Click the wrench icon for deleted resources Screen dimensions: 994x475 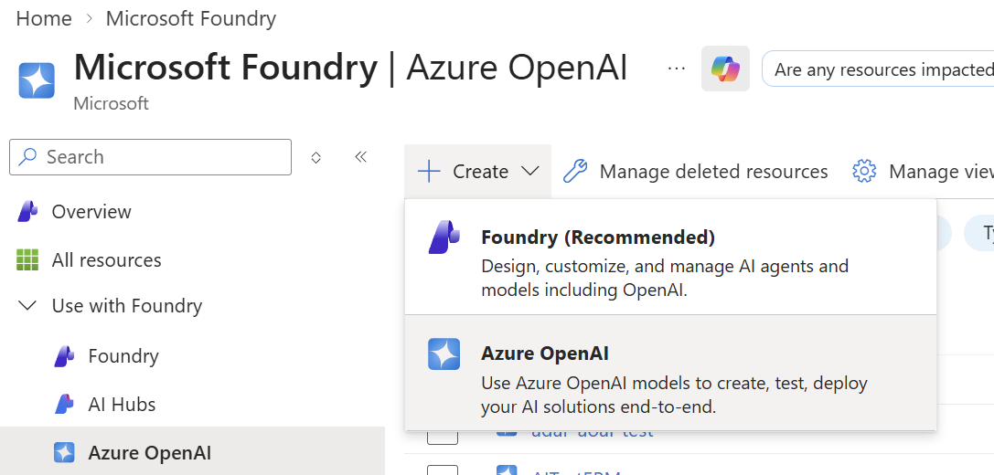coord(575,172)
